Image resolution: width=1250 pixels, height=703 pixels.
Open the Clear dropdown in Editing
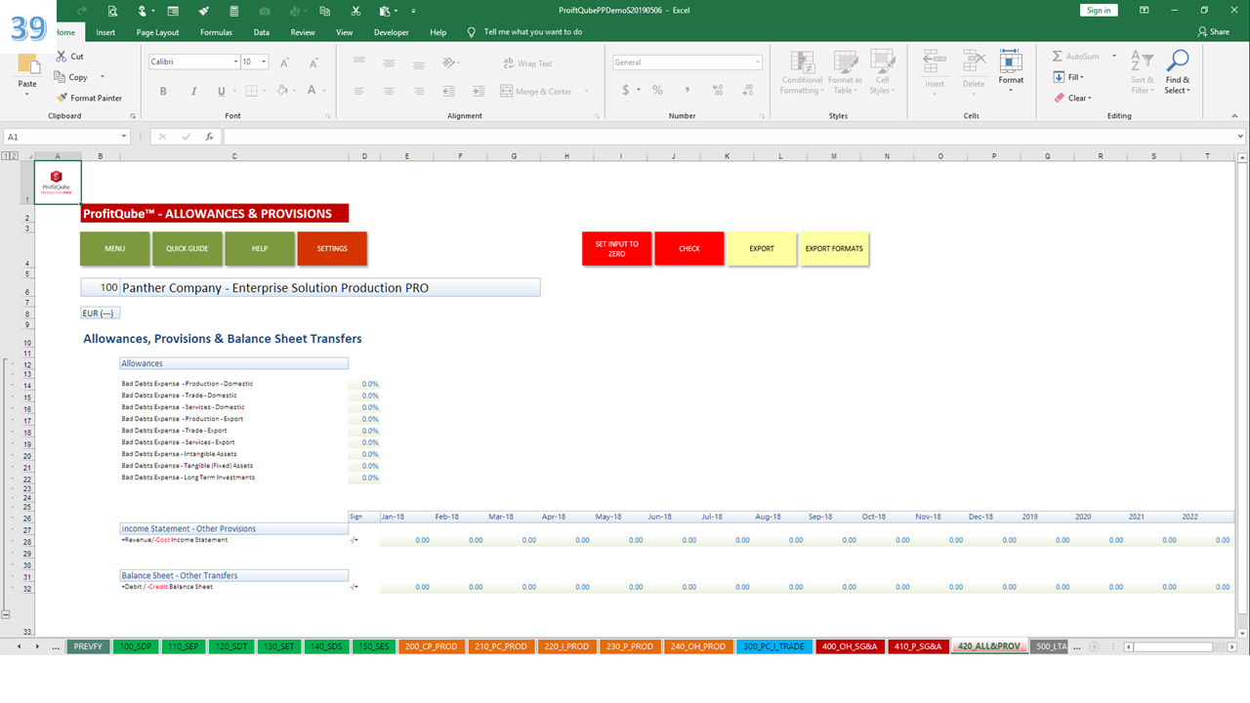[x=1072, y=98]
